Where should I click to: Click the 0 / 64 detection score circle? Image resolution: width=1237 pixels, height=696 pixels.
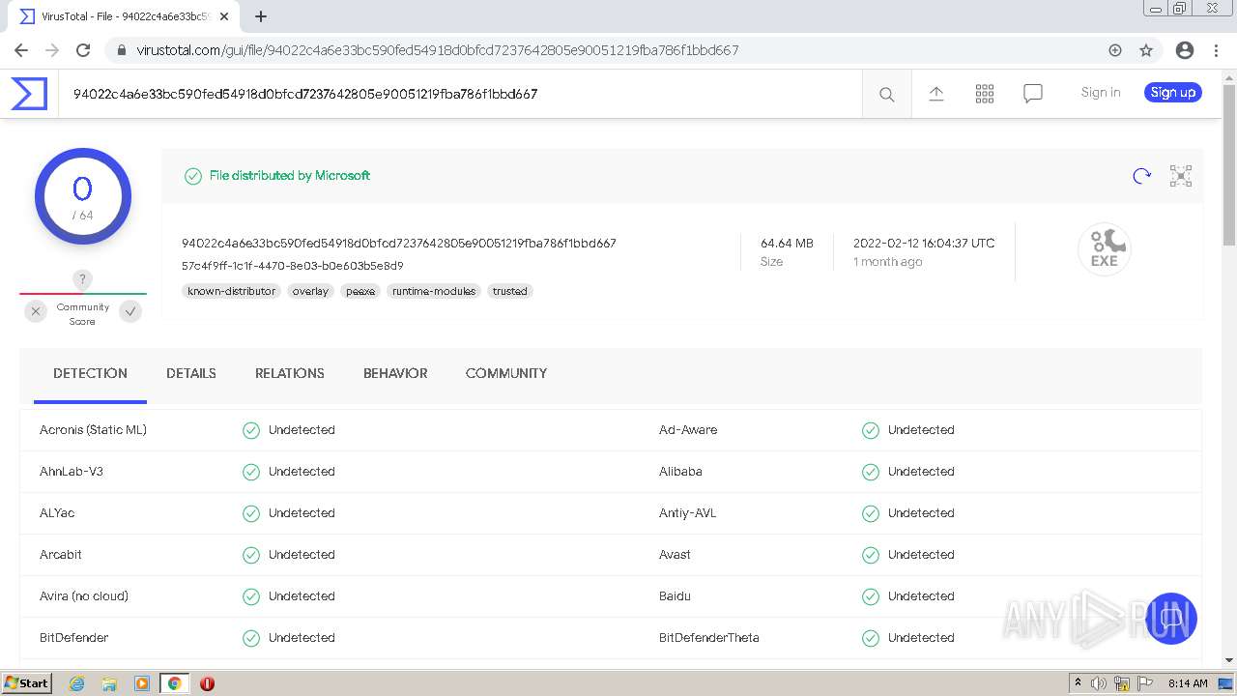click(x=82, y=196)
